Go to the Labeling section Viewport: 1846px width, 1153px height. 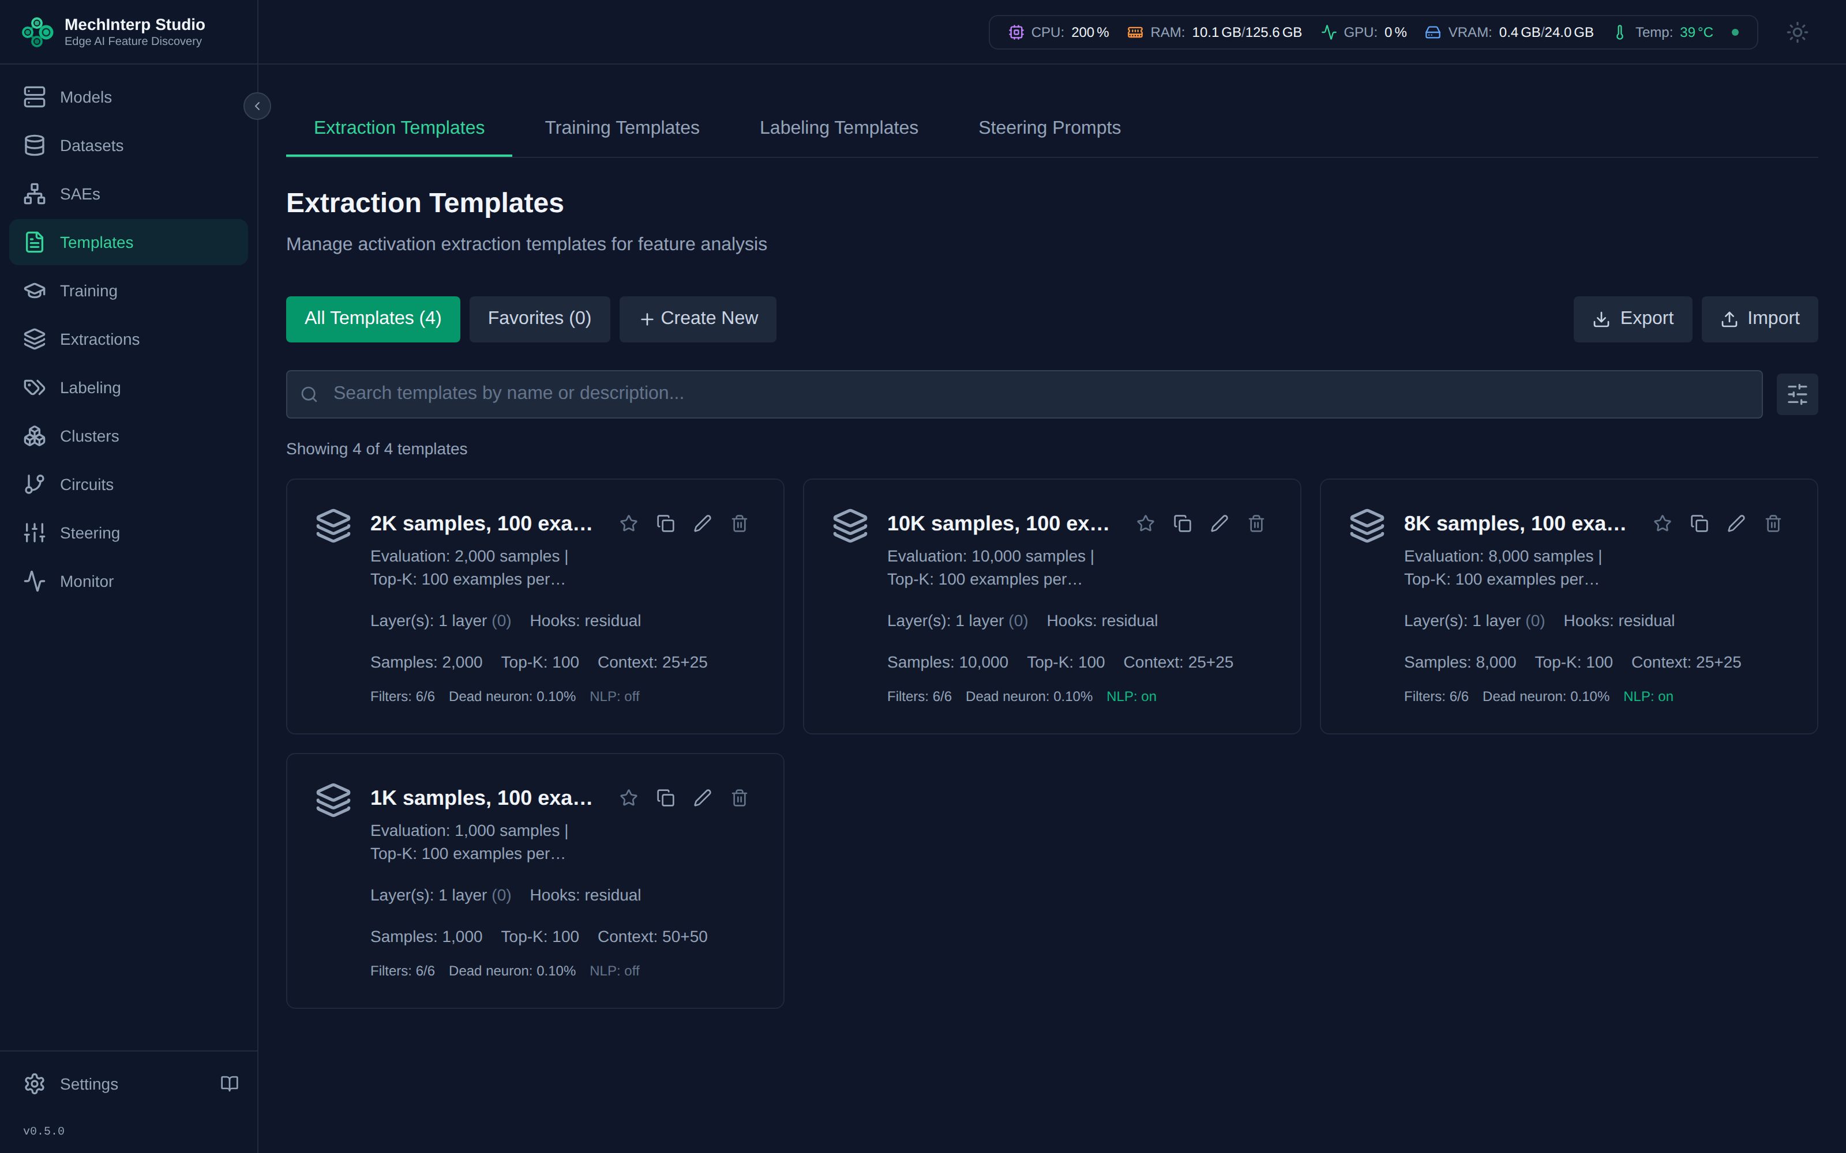(x=128, y=387)
